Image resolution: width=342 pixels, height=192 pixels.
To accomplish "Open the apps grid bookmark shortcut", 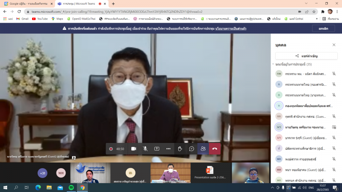I will tap(8, 19).
